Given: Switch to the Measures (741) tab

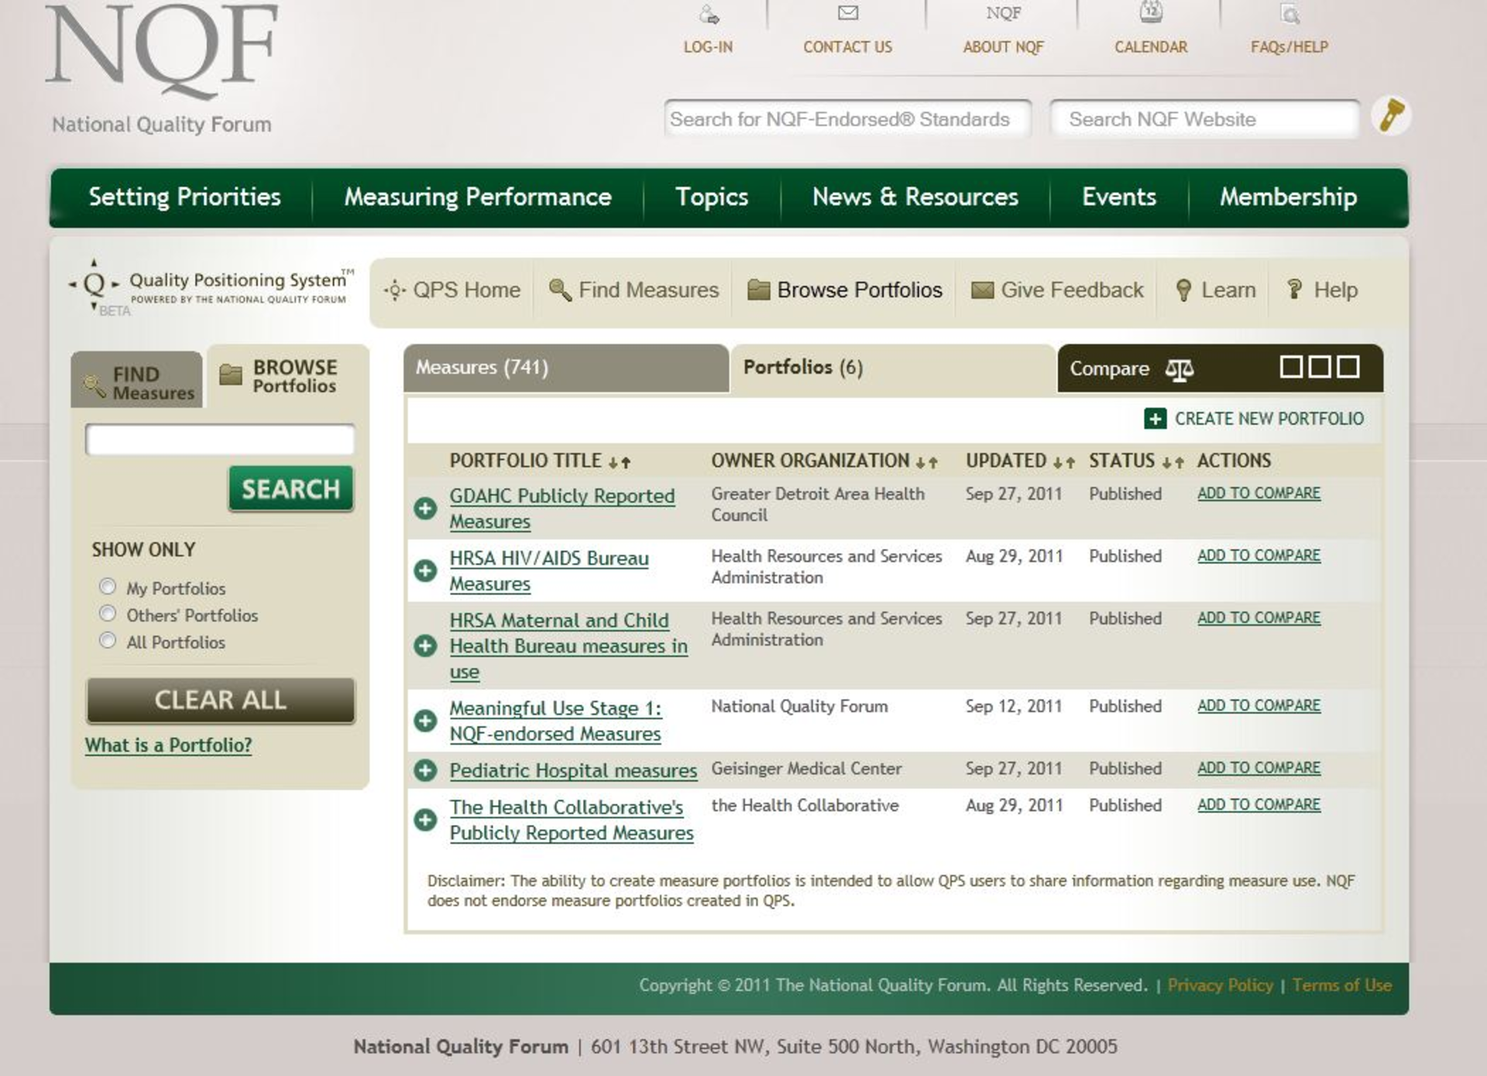Looking at the screenshot, I should pyautogui.click(x=565, y=368).
